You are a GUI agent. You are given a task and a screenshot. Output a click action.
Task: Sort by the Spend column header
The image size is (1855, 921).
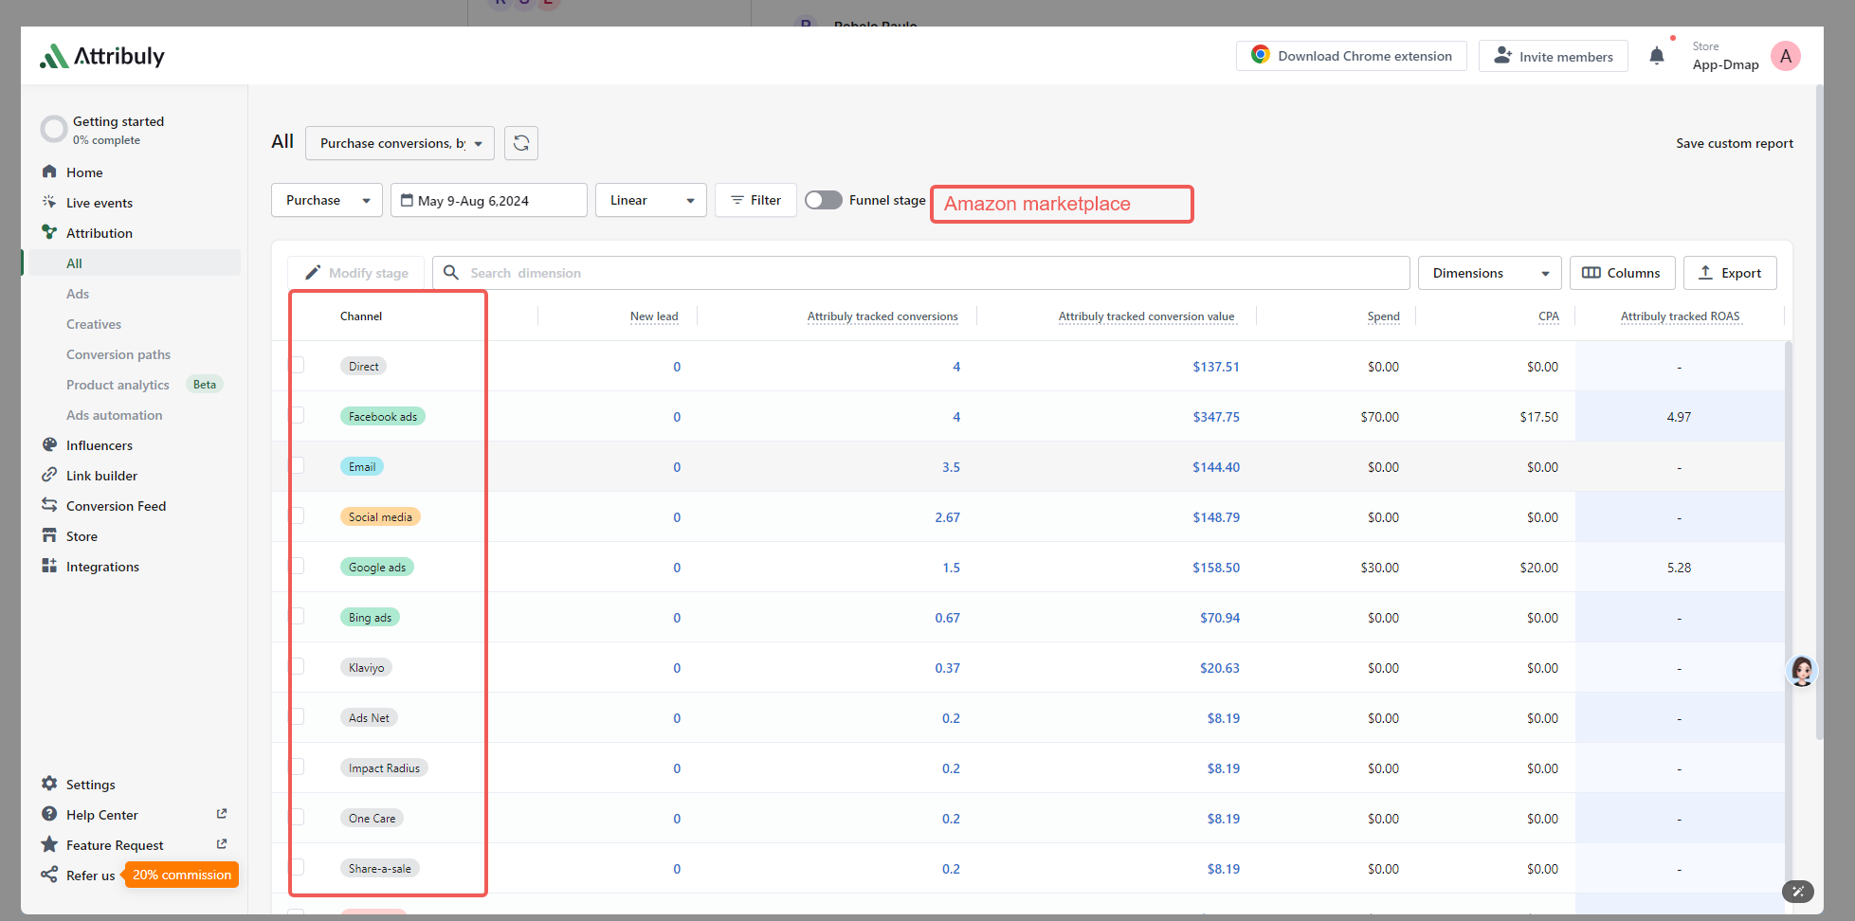point(1383,316)
